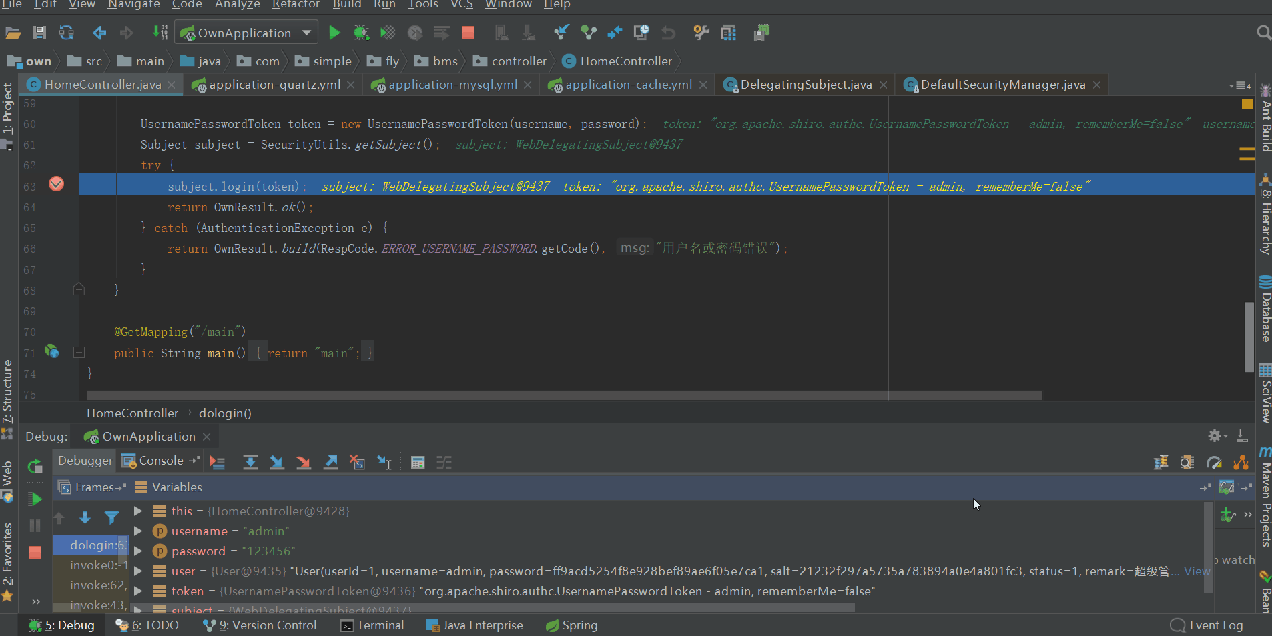Save all using the floppy disk icon
Screen dimensions: 1272x636
coord(39,33)
